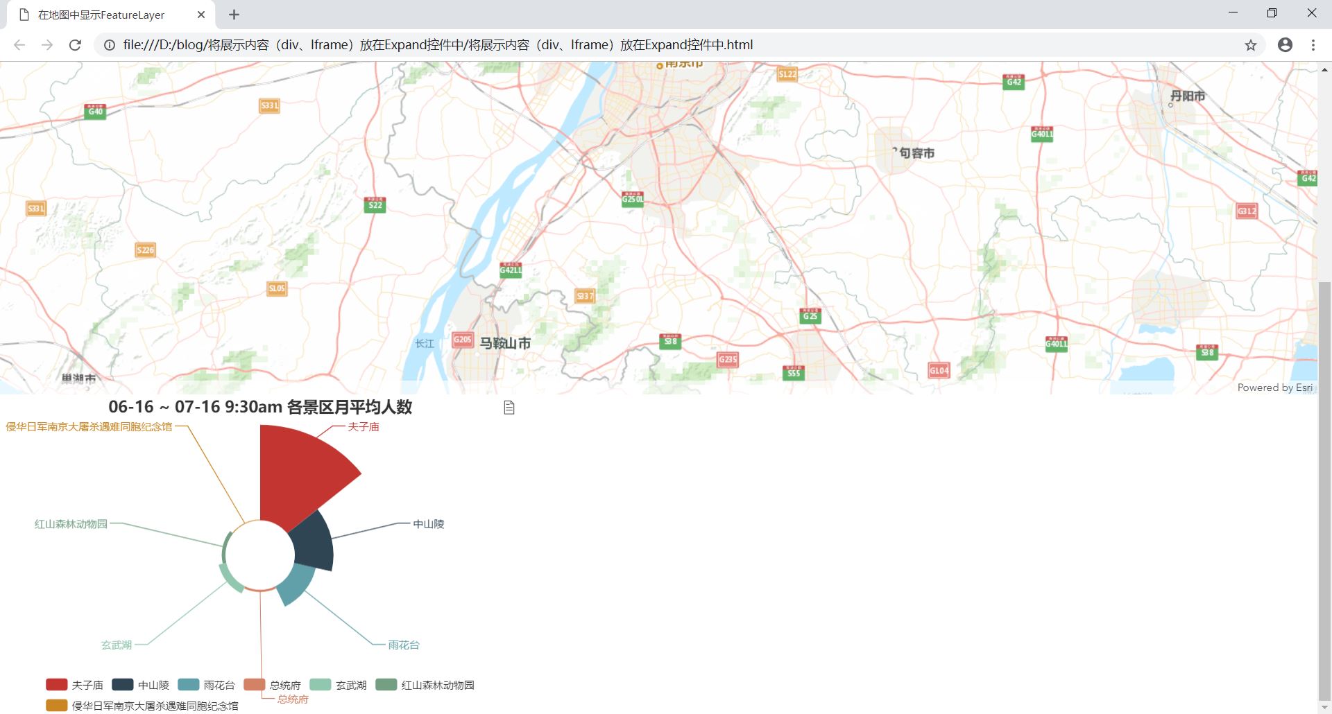Click the 玄武湖 chart label
The image size is (1332, 714).
(117, 645)
